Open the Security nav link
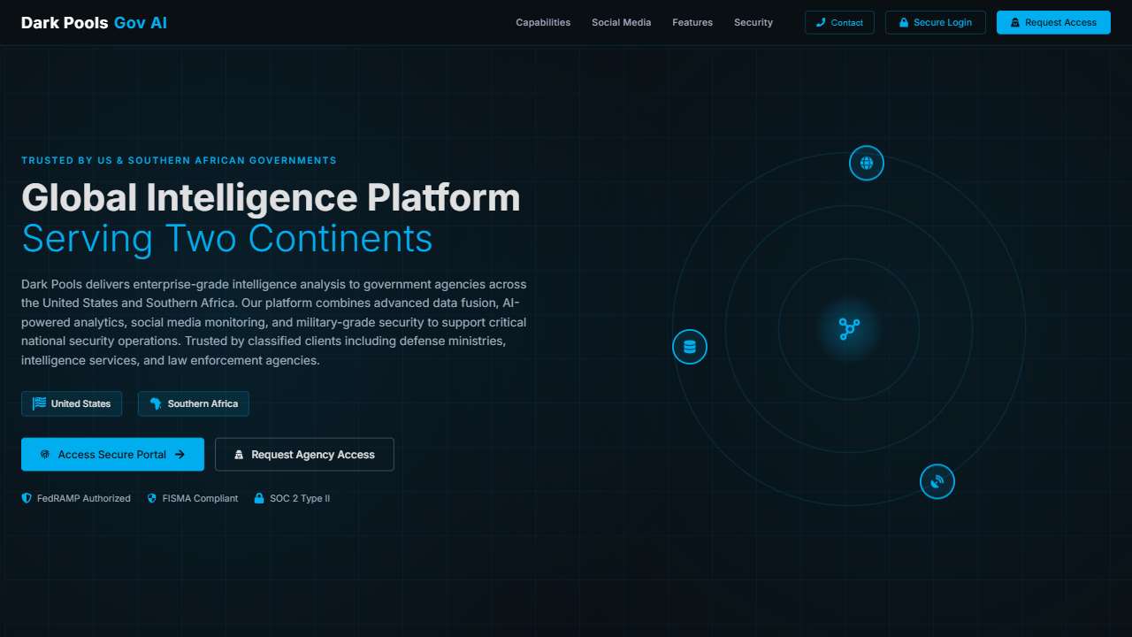The image size is (1132, 637). [753, 22]
